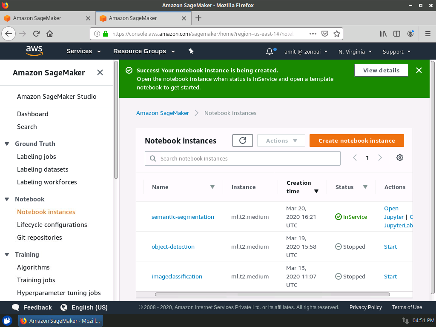Screen dimensions: 436x327
Task: Sort by the Status column arrow
Action: tap(365, 187)
